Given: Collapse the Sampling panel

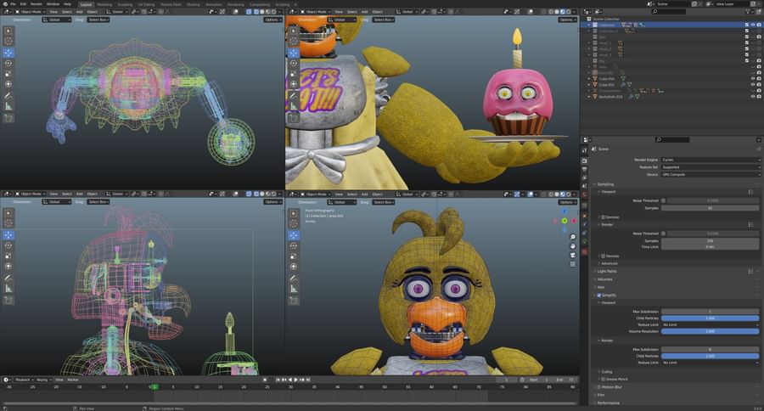Looking at the screenshot, I should [x=604, y=184].
